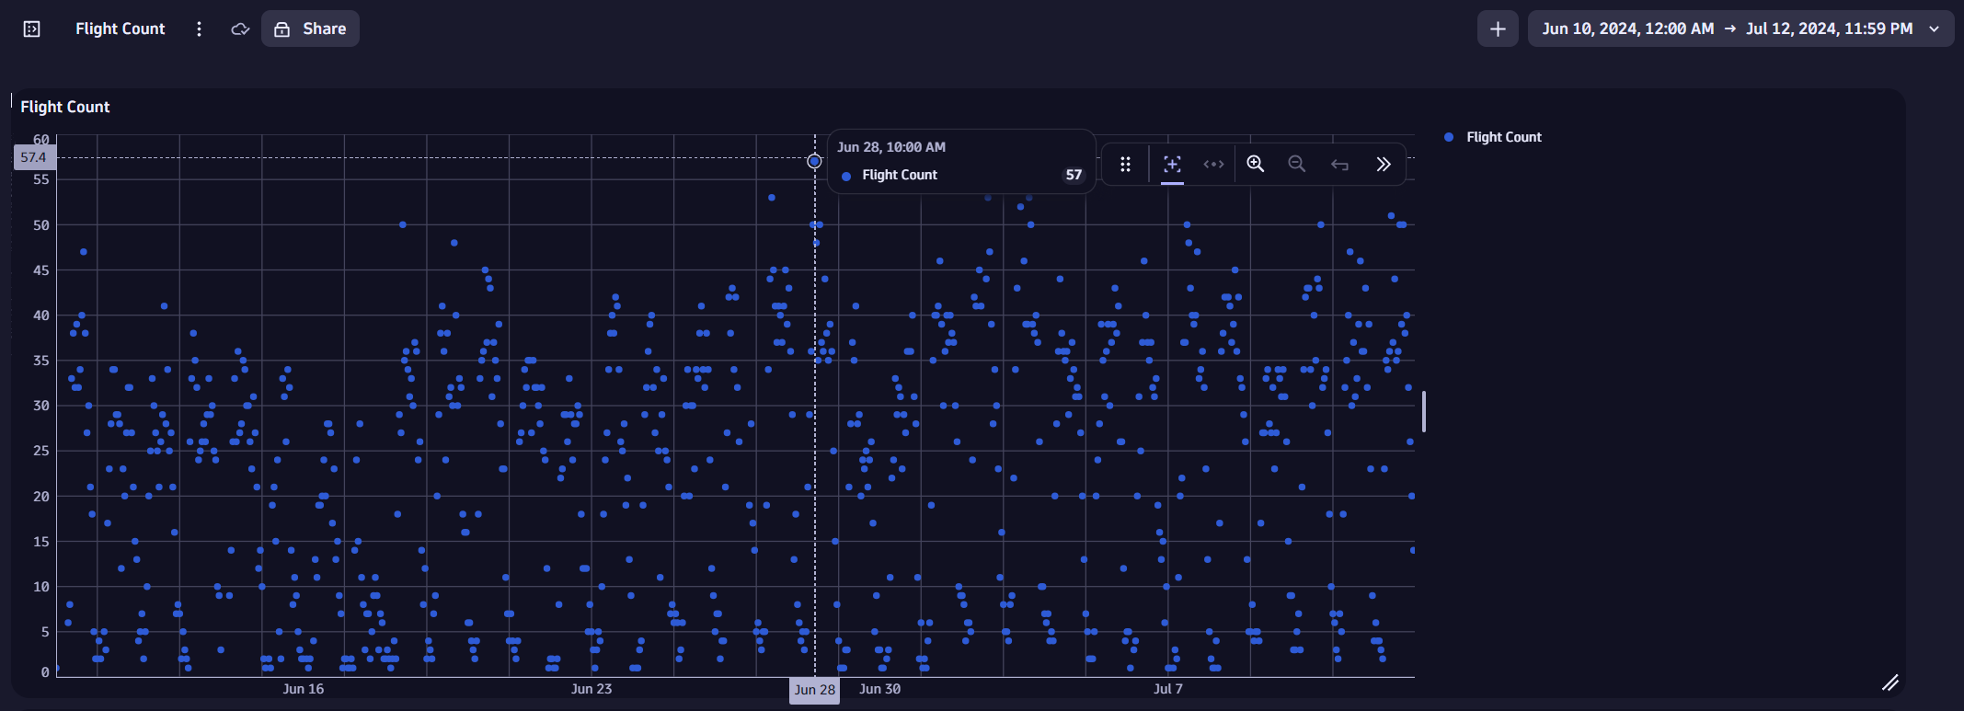Add a new tile with plus button
The image size is (1964, 711).
pyautogui.click(x=1498, y=29)
